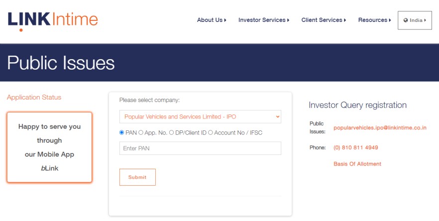Click the Submit button
Image resolution: width=439 pixels, height=221 pixels.
pos(137,177)
